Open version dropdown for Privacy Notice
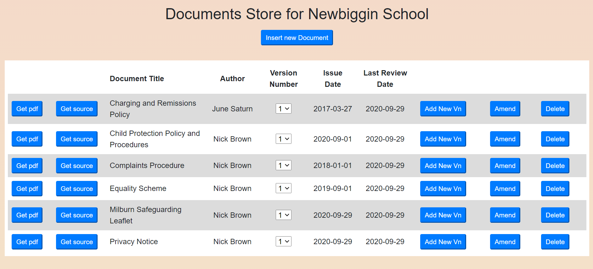The image size is (593, 269). click(284, 241)
